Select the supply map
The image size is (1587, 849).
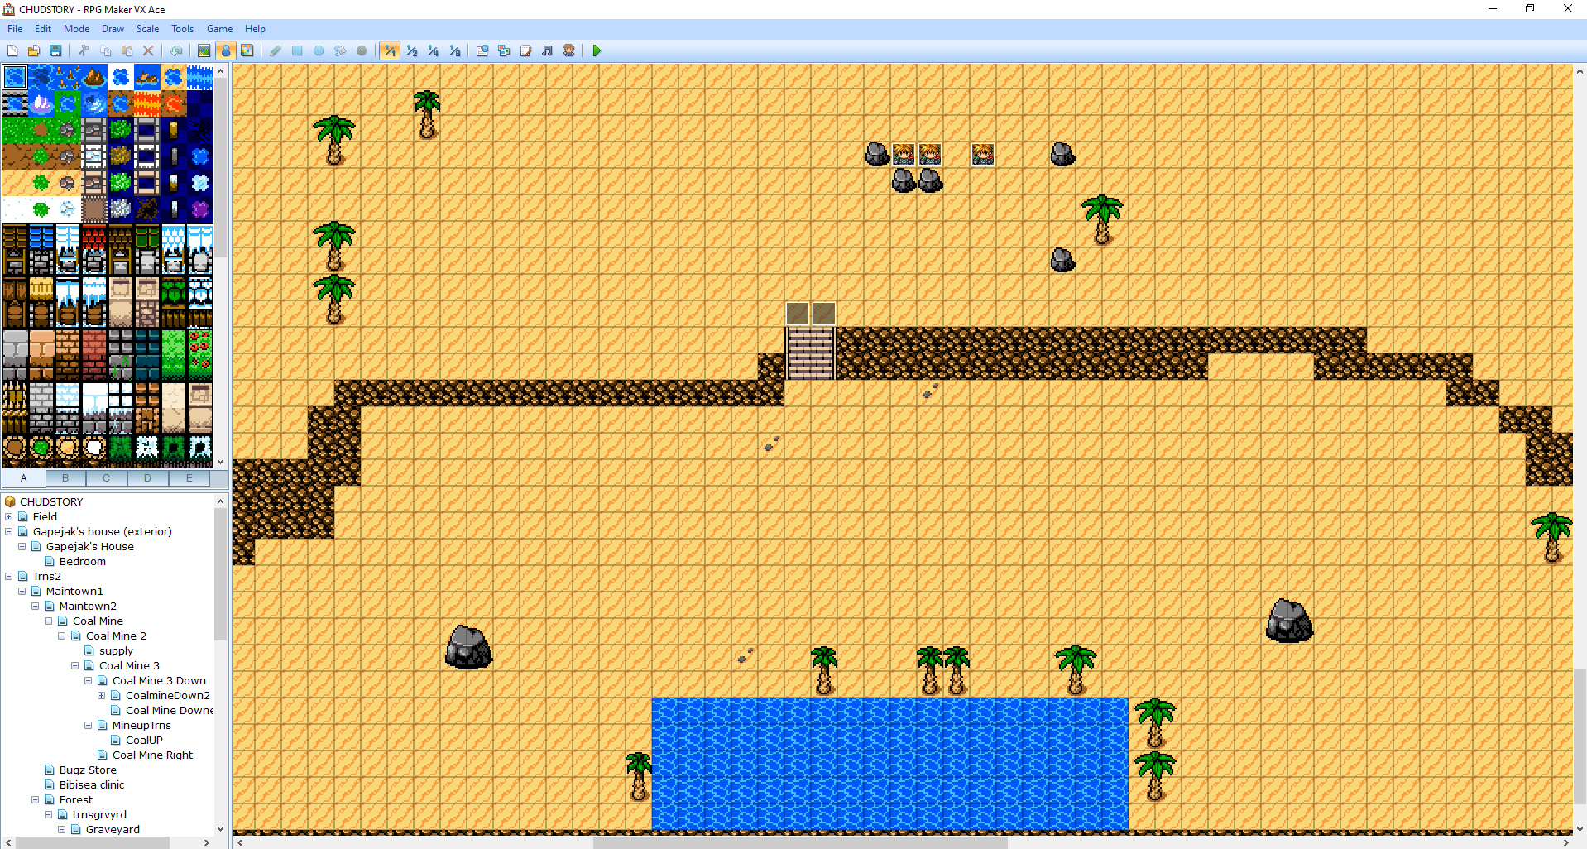click(x=116, y=651)
